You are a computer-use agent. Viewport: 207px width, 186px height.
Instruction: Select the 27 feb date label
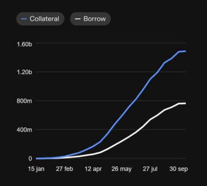(x=65, y=169)
